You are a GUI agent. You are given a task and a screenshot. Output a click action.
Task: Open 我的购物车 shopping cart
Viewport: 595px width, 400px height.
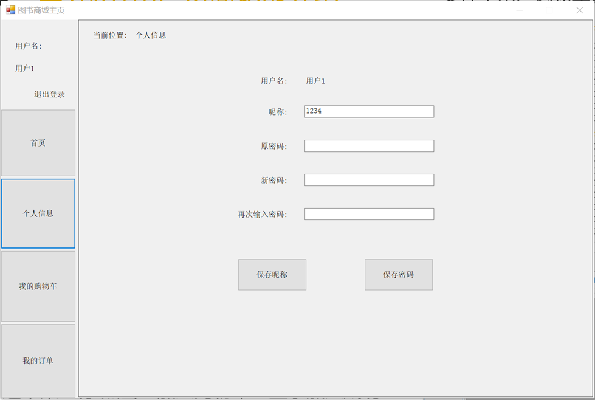(x=38, y=286)
